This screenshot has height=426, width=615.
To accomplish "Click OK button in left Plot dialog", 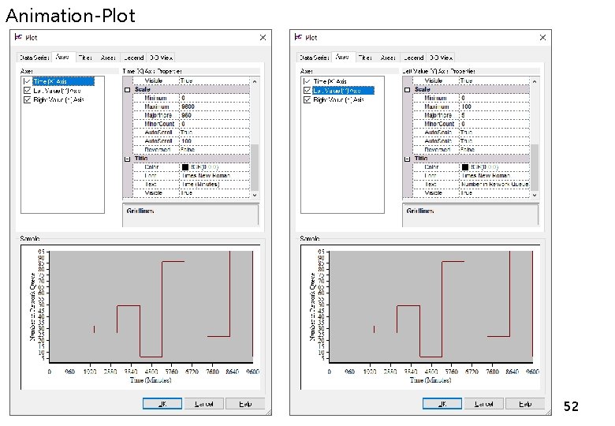I will pyautogui.click(x=162, y=404).
